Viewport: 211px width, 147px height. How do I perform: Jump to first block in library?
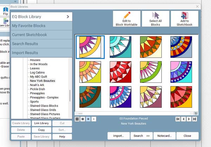(178, 119)
